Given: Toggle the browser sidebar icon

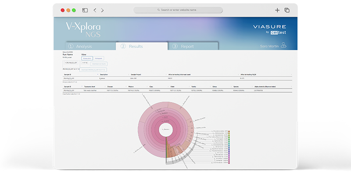Looking at the screenshot, I should (x=85, y=10).
